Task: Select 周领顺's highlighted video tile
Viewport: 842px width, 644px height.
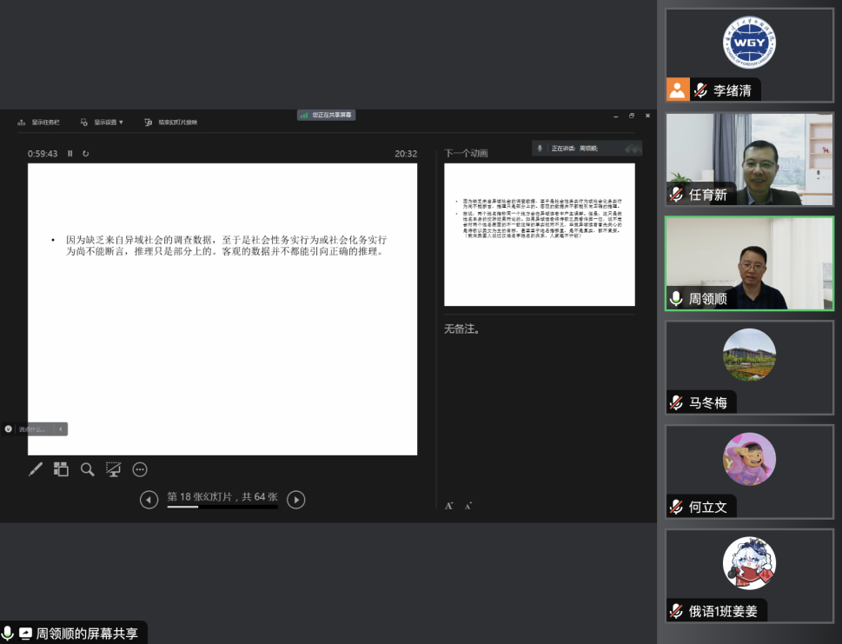Action: [749, 263]
